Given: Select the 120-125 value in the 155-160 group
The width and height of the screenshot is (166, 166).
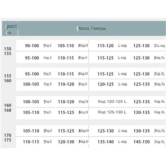Looking at the screenshot, I should 106,84.
